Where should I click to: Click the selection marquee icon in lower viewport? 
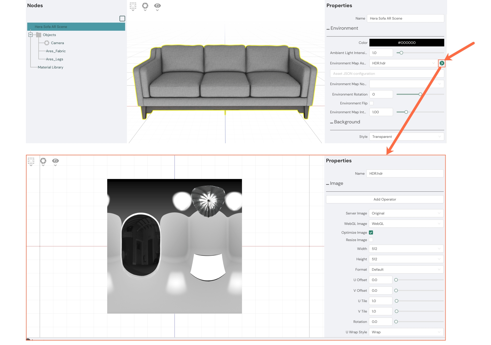point(31,161)
